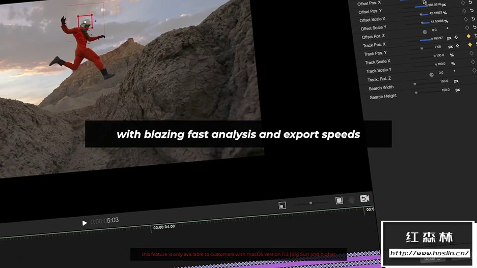Click the 'Track: Rot. Z' label
477x268 pixels.
[379, 79]
